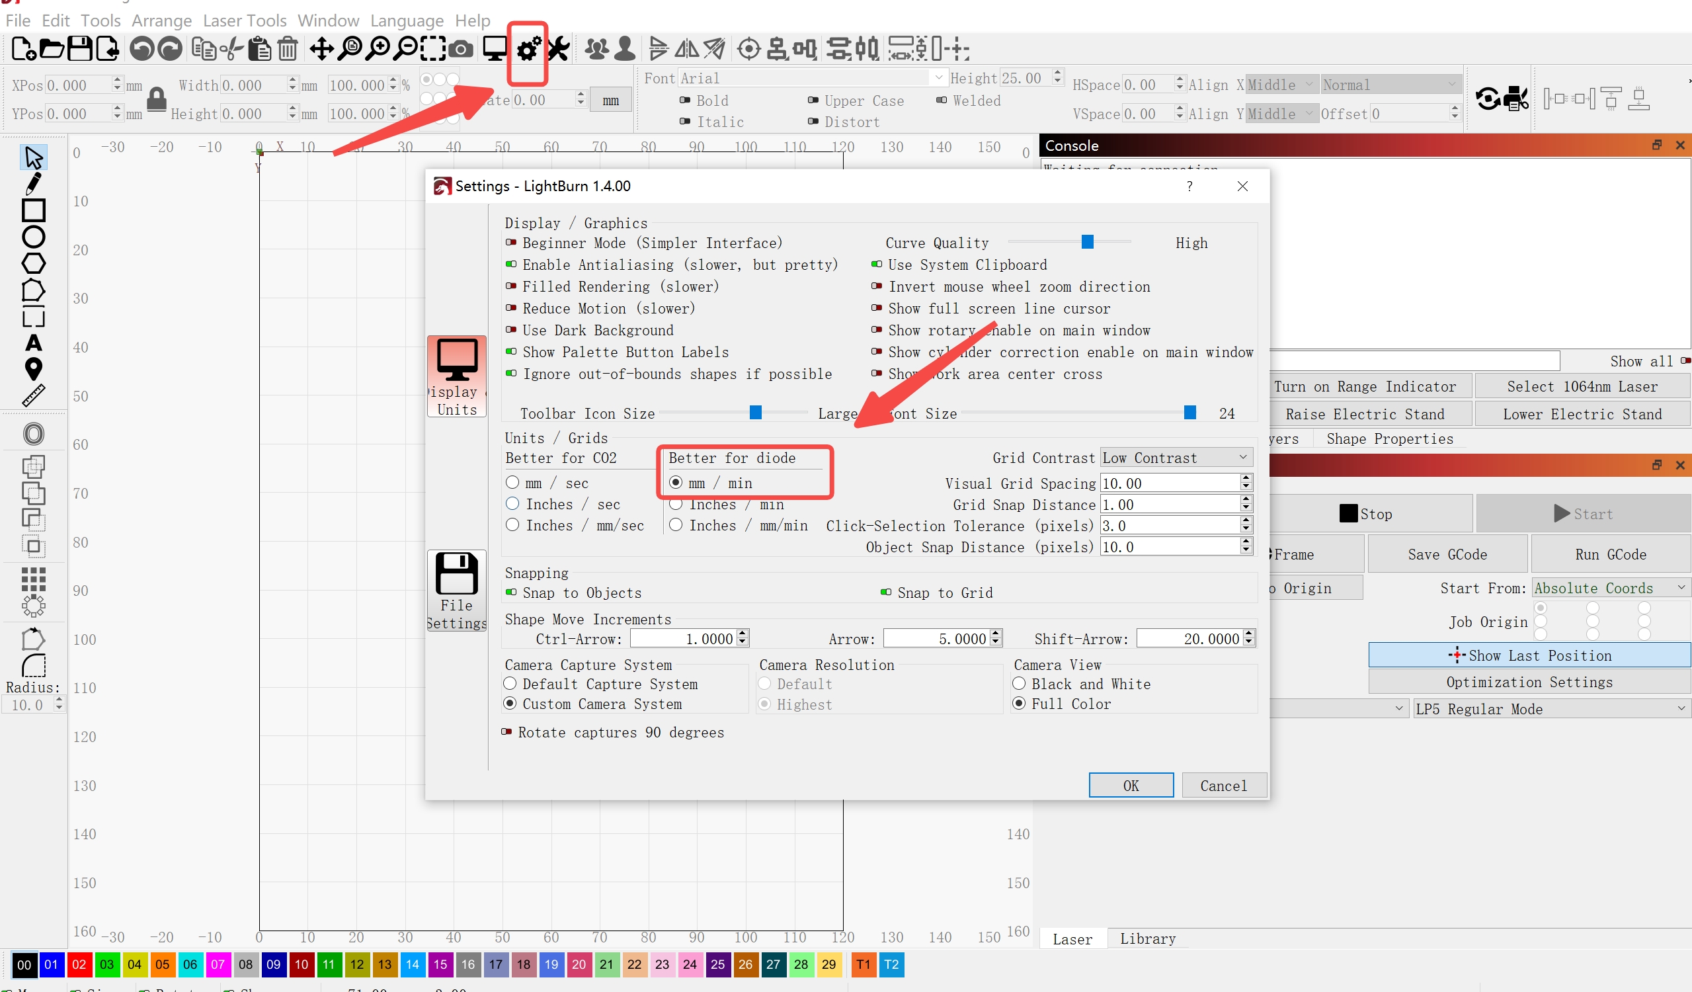Image resolution: width=1692 pixels, height=992 pixels.
Task: Delete selection with the trash can icon
Action: tap(288, 49)
